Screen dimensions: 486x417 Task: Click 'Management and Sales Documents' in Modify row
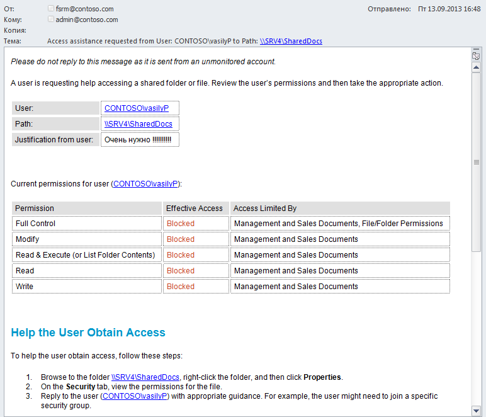pos(296,239)
